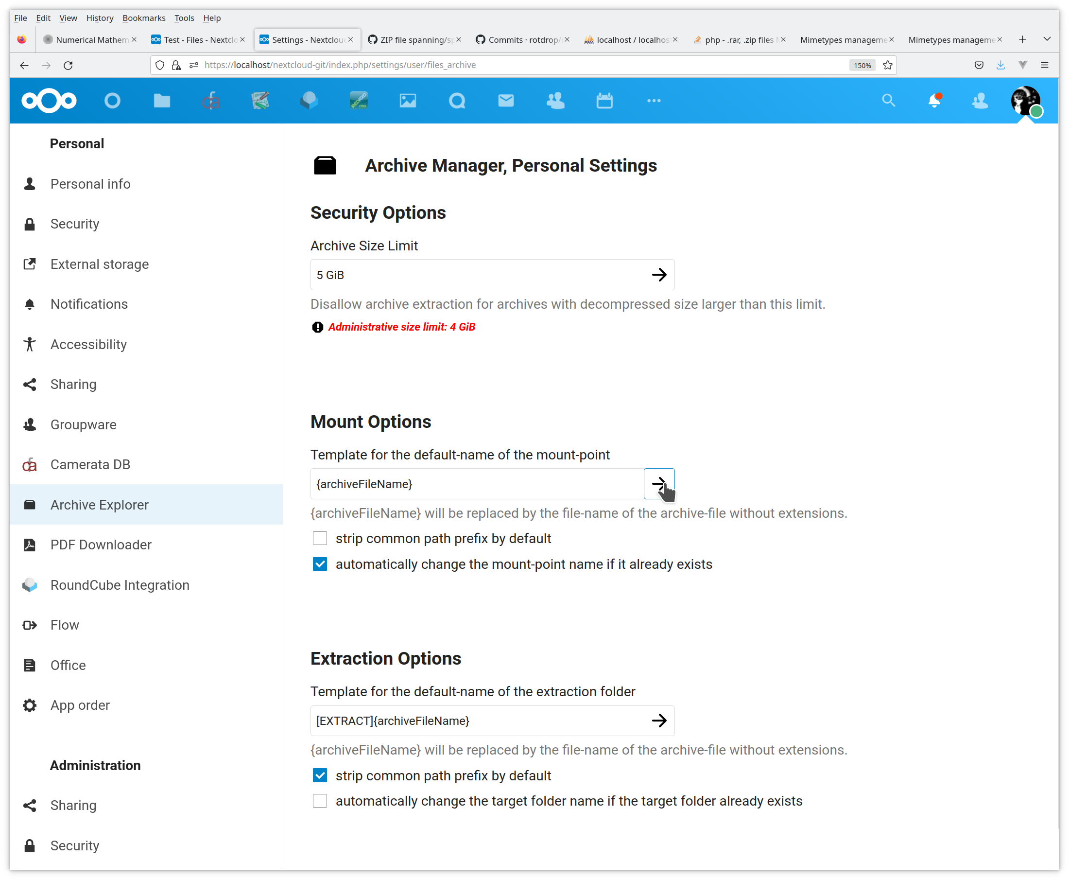Image resolution: width=1069 pixels, height=880 pixels.
Task: Open the Bookmarks menu
Action: pos(144,18)
